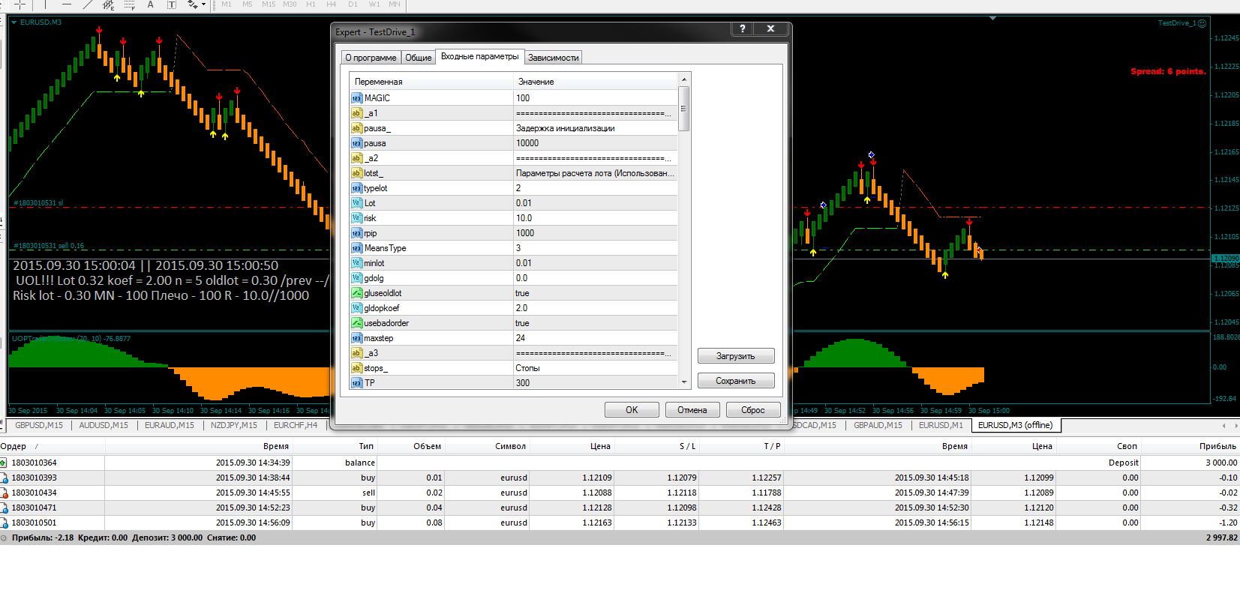Open the arrows objects dropdown arrow
The height and width of the screenshot is (608, 1240).
(203, 4)
